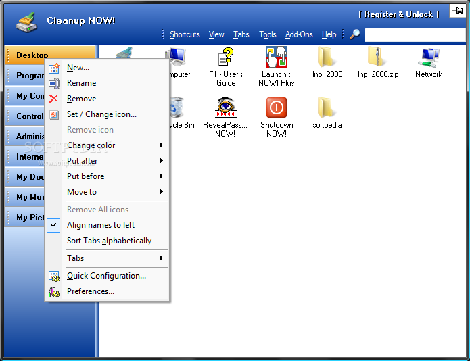The image size is (470, 361).
Task: Switch to the My Computer sidebar tab
Action: pos(25,96)
